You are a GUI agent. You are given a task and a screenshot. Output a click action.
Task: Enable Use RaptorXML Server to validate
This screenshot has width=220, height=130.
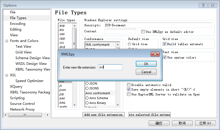(129, 94)
